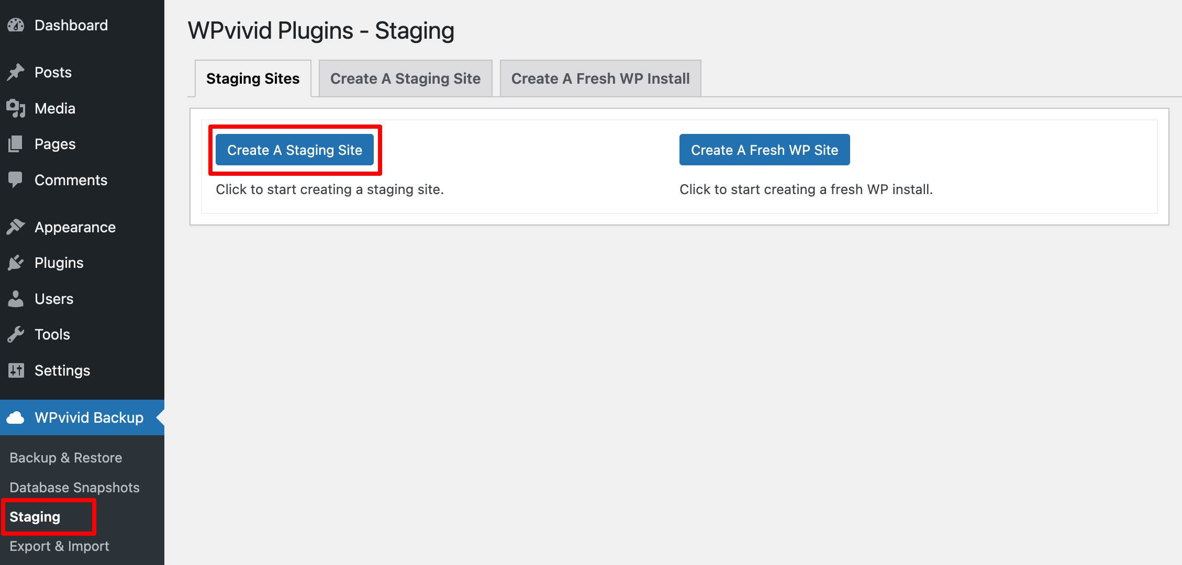
Task: Click the Plugins plug icon
Action: click(x=16, y=263)
